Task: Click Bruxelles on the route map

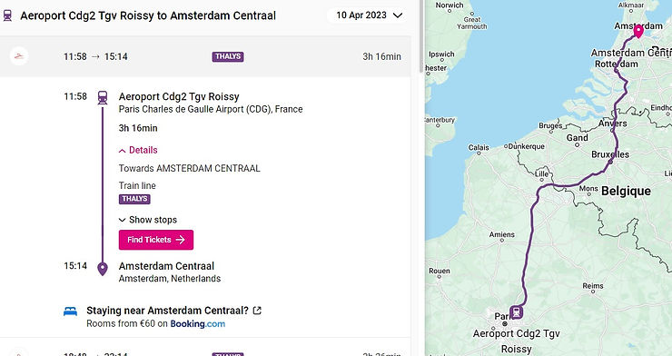Action: pos(610,154)
